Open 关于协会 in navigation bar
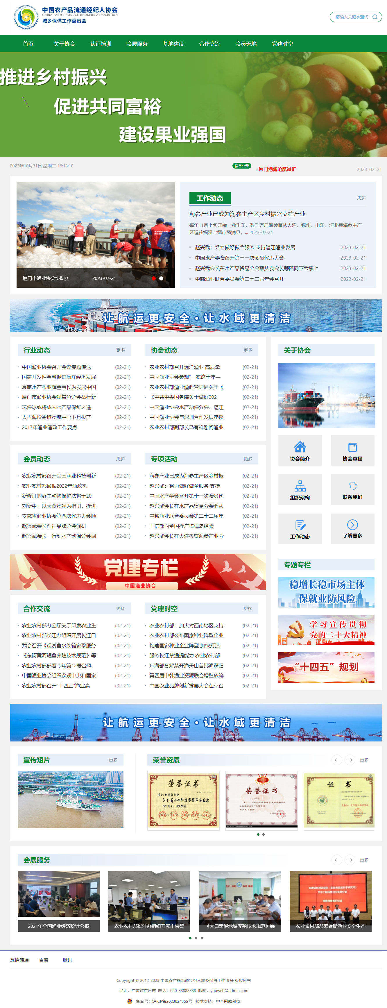Viewport: 387px width, 1008px height. [64, 43]
